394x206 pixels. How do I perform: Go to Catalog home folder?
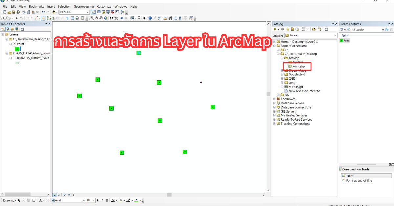coord(292,29)
